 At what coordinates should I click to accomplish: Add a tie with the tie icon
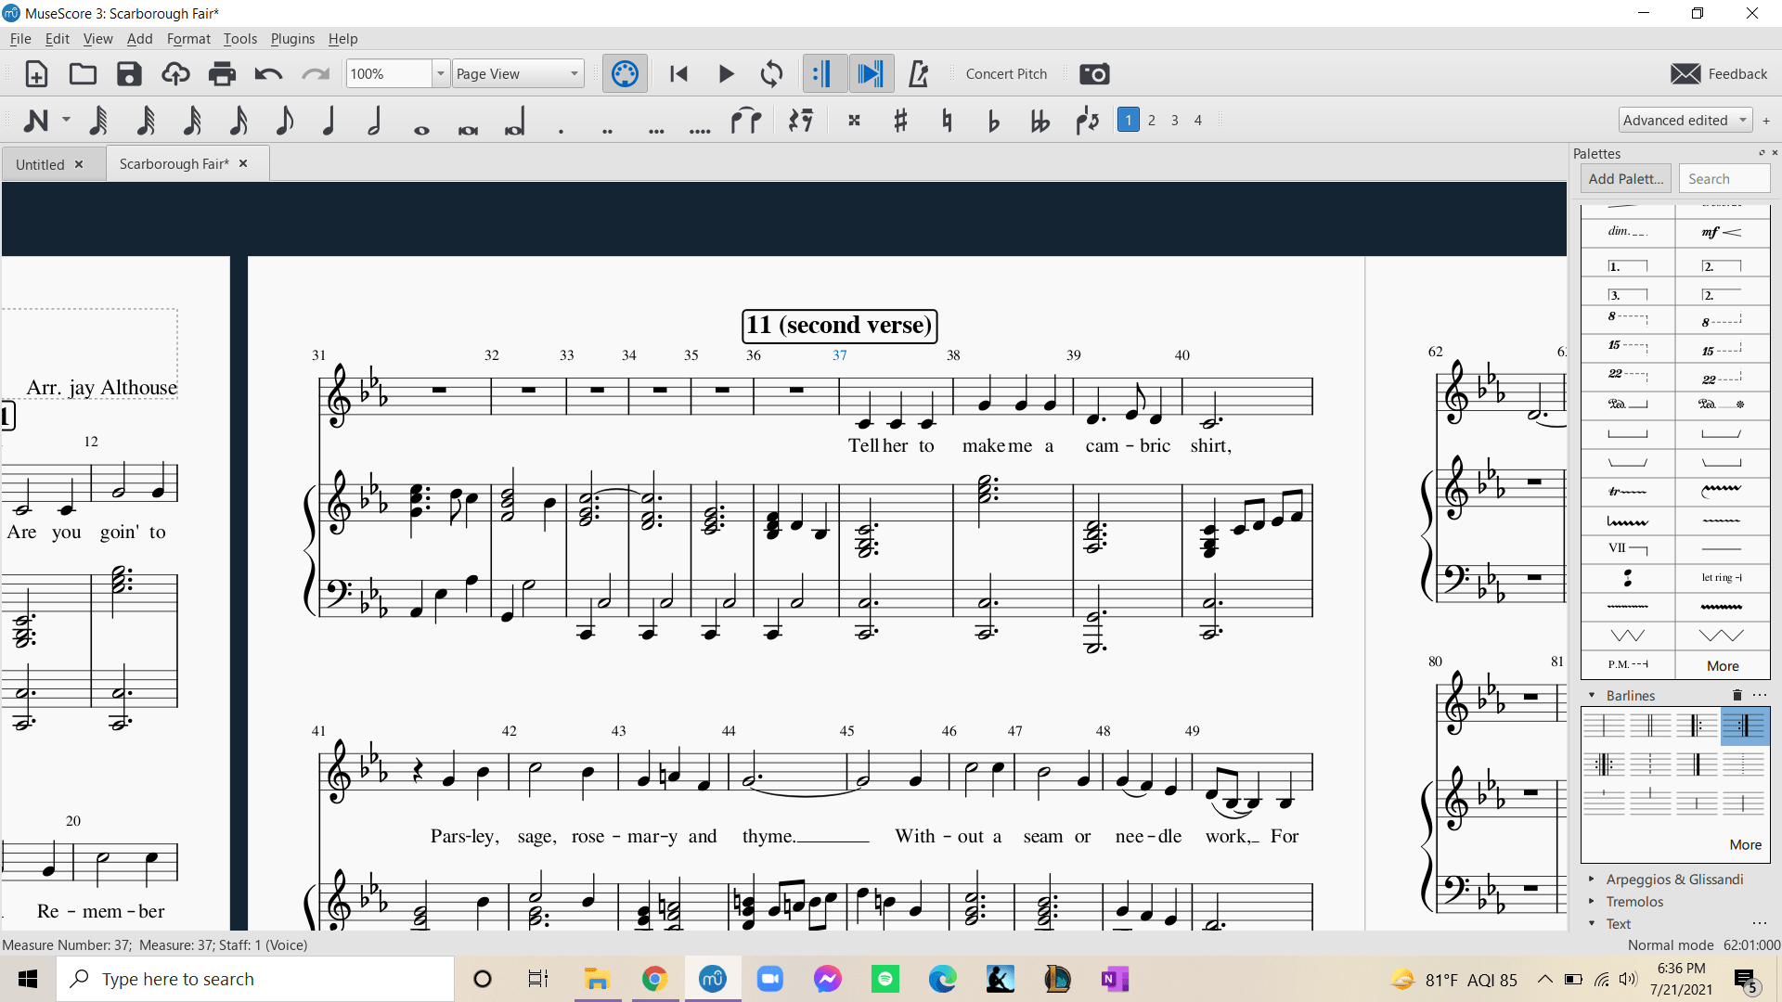(745, 121)
